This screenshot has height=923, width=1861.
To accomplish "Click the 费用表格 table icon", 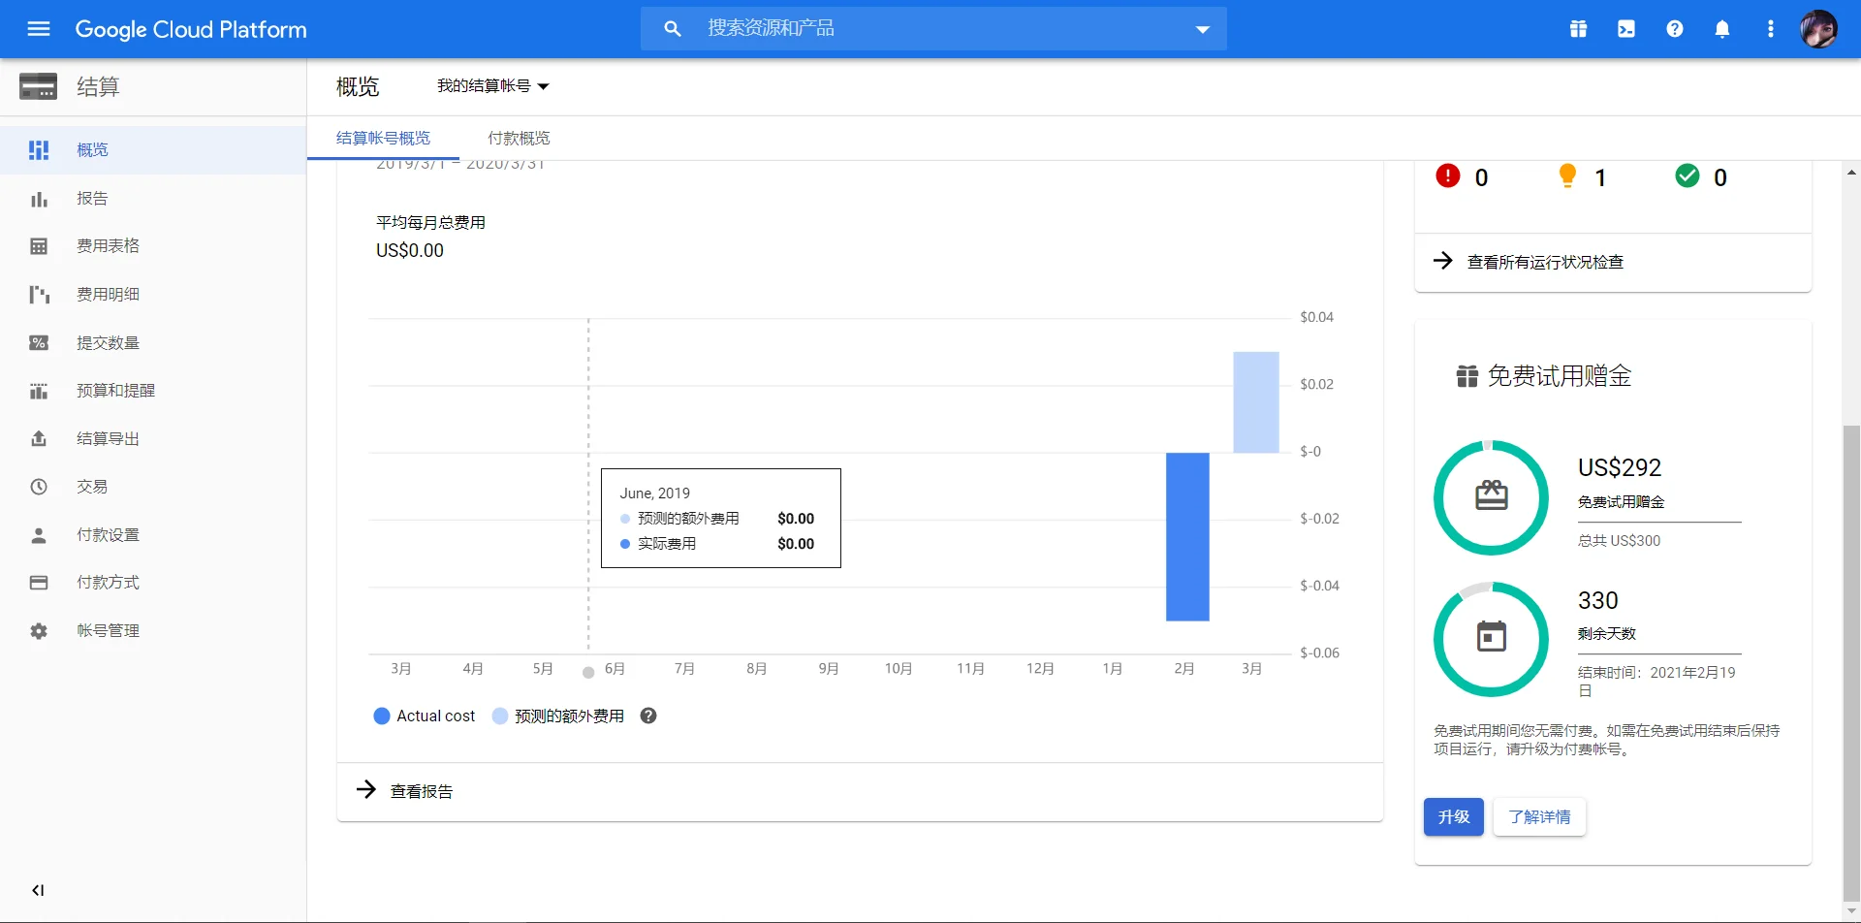I will (x=39, y=246).
